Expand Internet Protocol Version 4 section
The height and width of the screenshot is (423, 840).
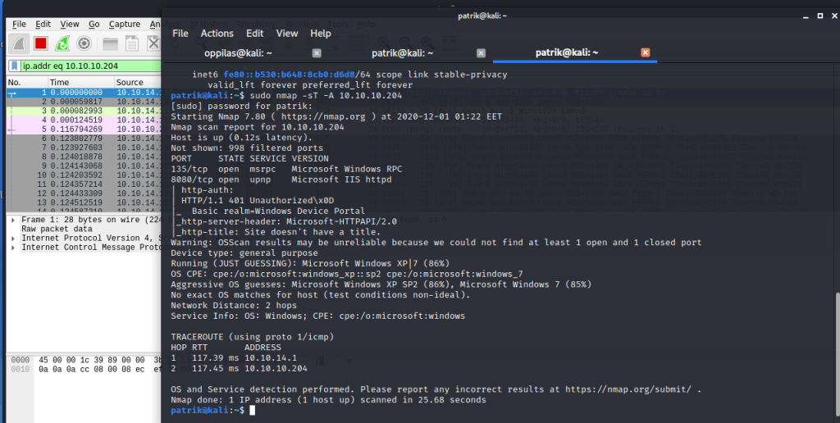pos(11,239)
